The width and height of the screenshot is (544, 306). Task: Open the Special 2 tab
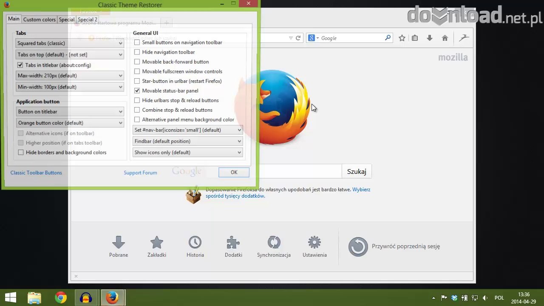click(88, 20)
